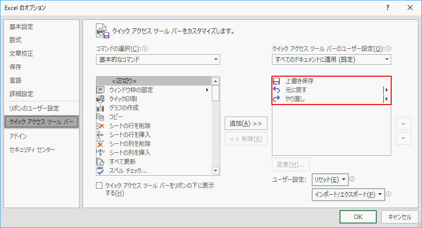Select シートの行を削除 command text

click(x=130, y=126)
